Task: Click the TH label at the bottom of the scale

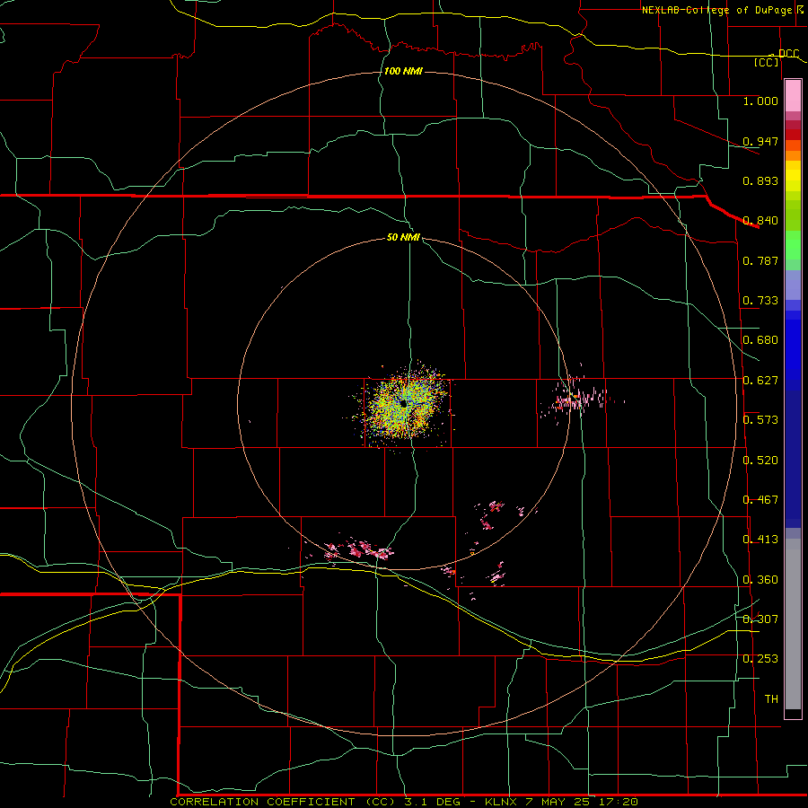Action: pyautogui.click(x=771, y=698)
